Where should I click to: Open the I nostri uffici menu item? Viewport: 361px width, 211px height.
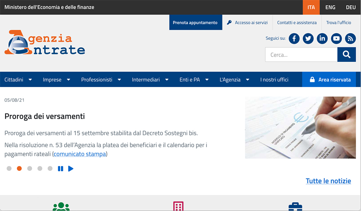point(274,80)
